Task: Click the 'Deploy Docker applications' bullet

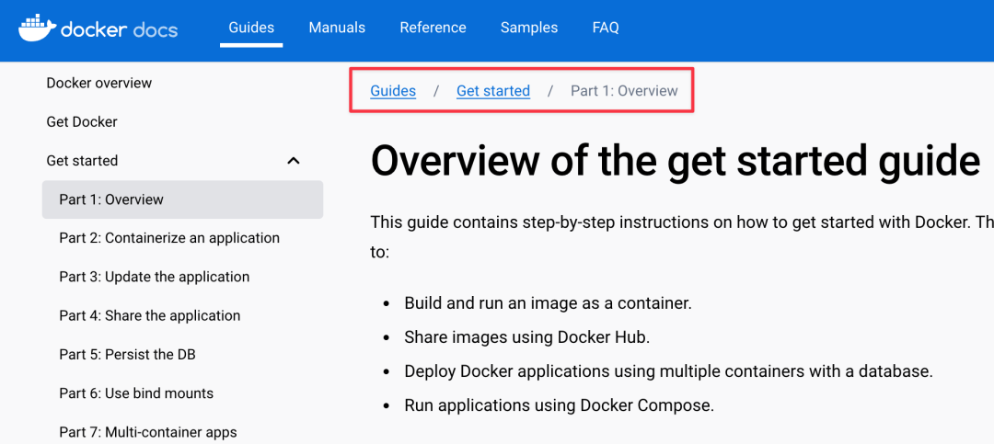Action: [669, 371]
